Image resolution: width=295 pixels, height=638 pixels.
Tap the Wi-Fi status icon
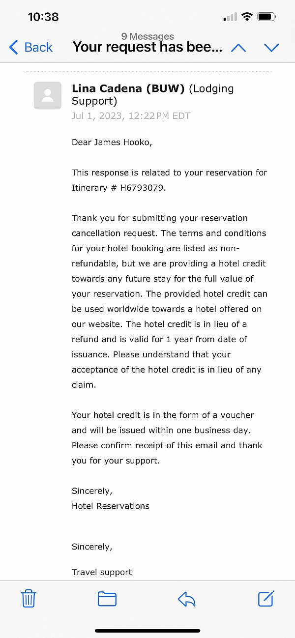246,17
